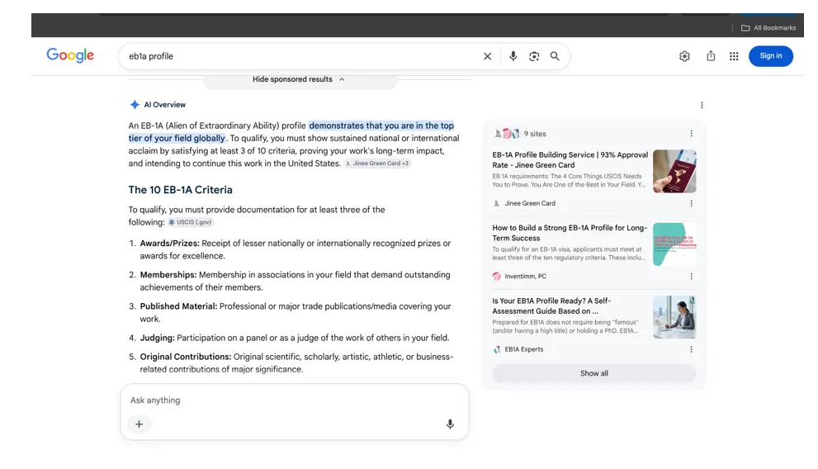The height and width of the screenshot is (469, 818).
Task: Open options for Jinee Green Card result
Action: (691, 203)
